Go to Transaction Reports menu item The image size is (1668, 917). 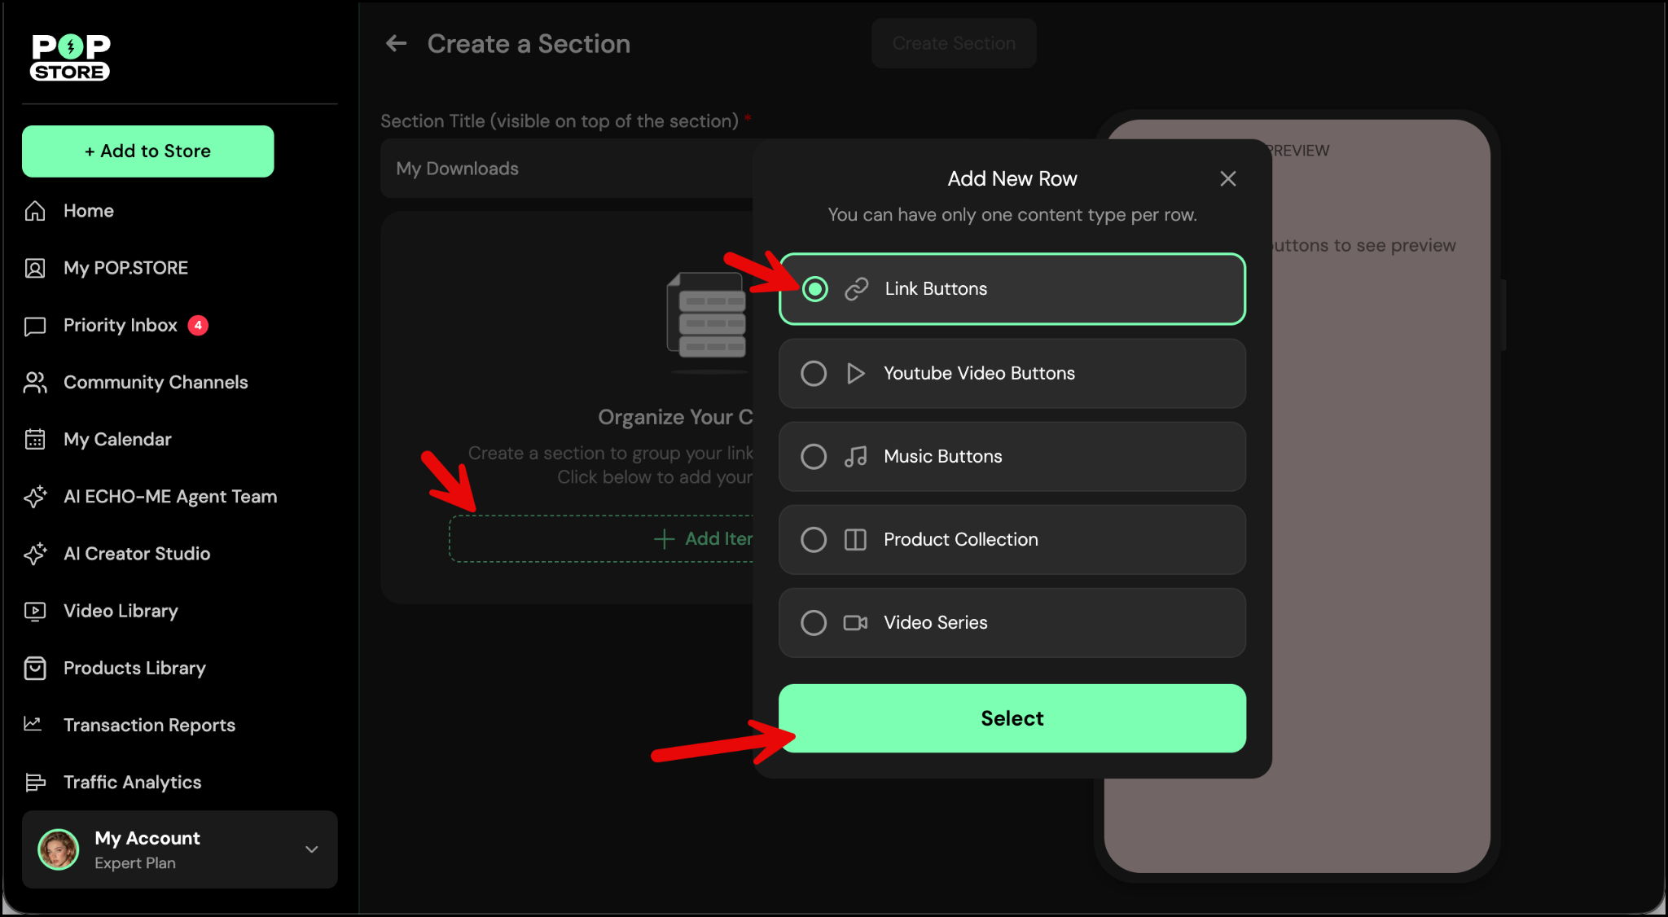(x=149, y=725)
